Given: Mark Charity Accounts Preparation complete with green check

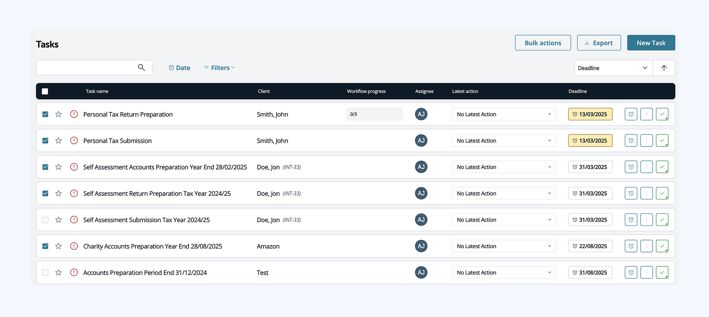Looking at the screenshot, I should pos(662,246).
